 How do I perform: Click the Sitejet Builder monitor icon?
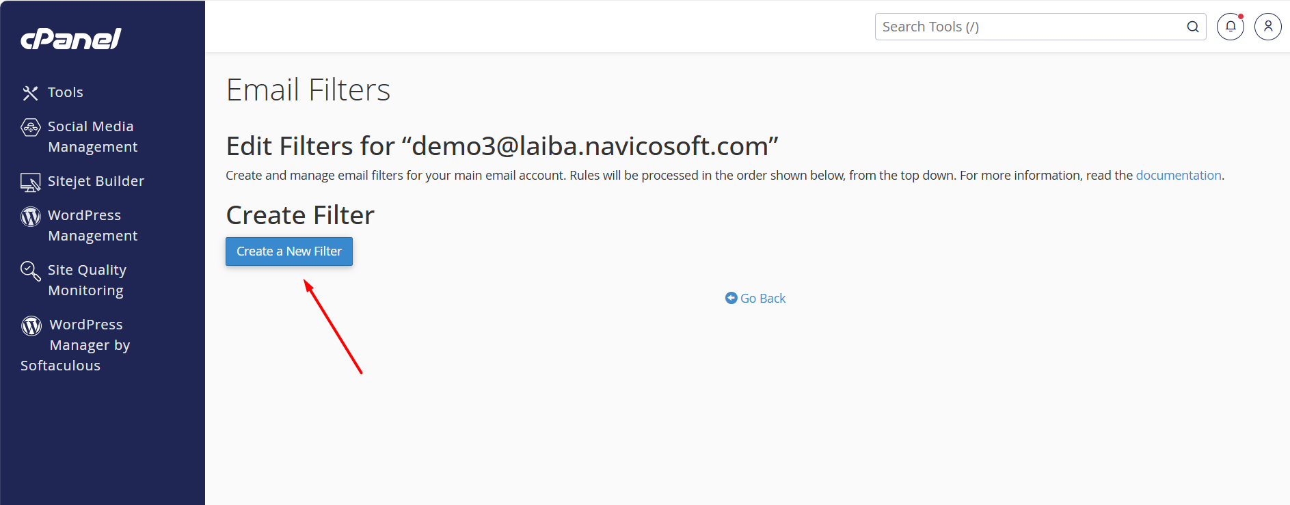pyautogui.click(x=30, y=182)
